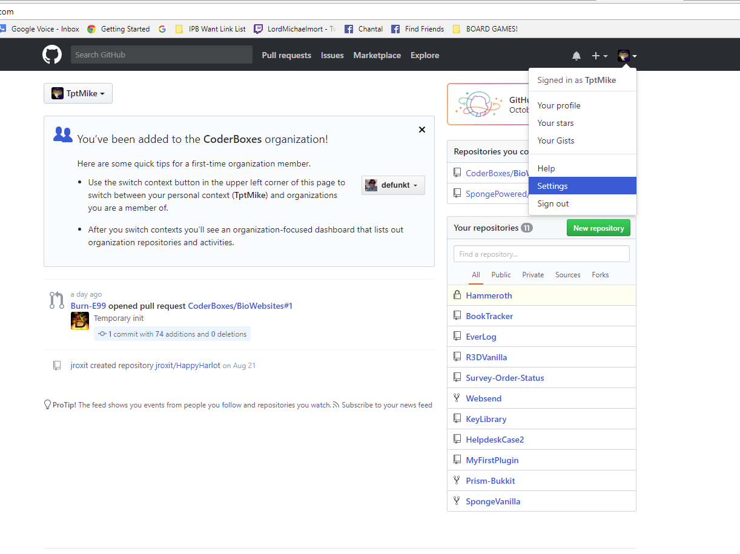Image resolution: width=740 pixels, height=554 pixels.
Task: Click the repo icon next to R3DVanilla
Action: tap(457, 357)
